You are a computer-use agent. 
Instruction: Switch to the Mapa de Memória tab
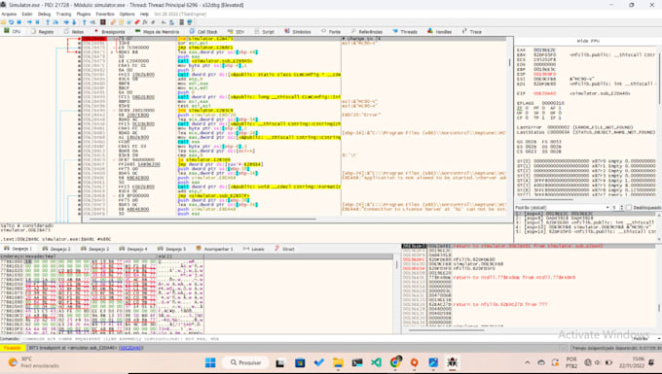[x=157, y=32]
